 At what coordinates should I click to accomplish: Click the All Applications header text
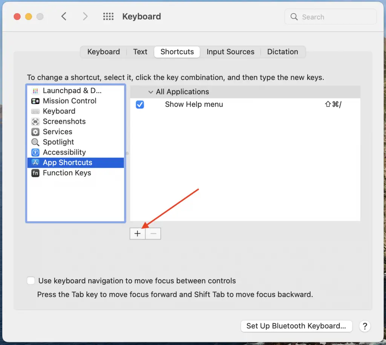coord(182,92)
